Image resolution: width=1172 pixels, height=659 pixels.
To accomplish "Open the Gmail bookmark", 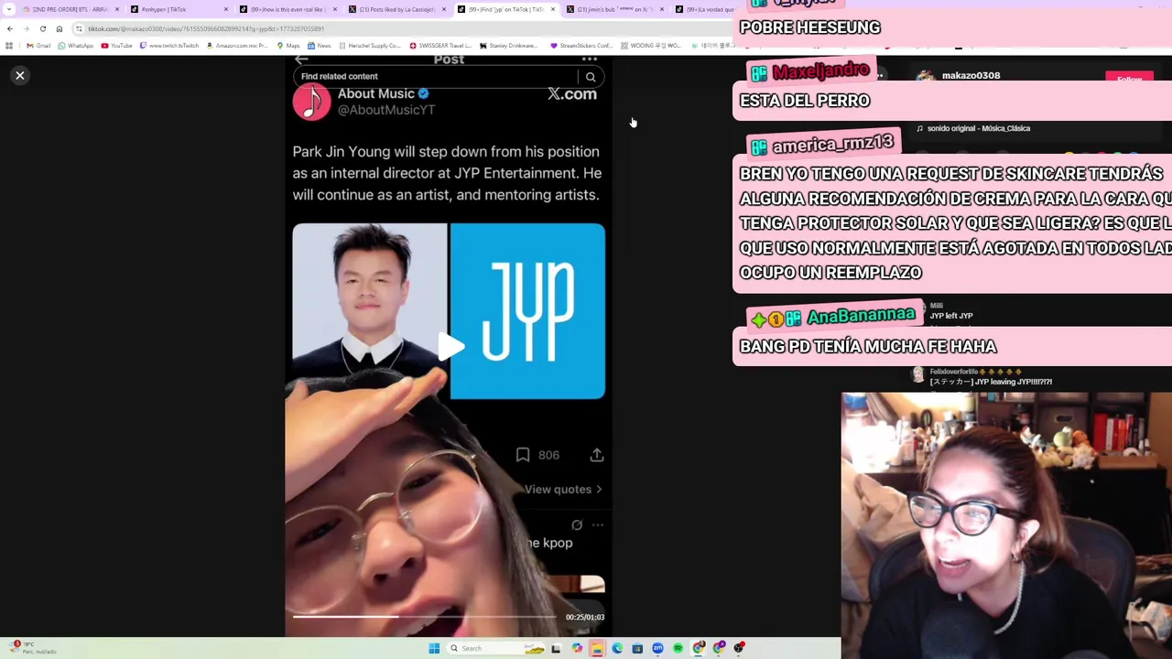I will (38, 46).
